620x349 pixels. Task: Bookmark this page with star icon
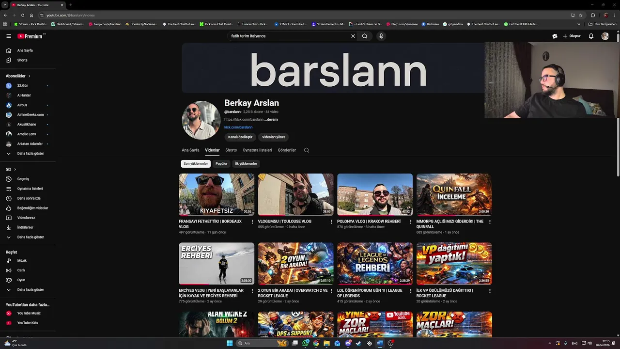point(581,15)
